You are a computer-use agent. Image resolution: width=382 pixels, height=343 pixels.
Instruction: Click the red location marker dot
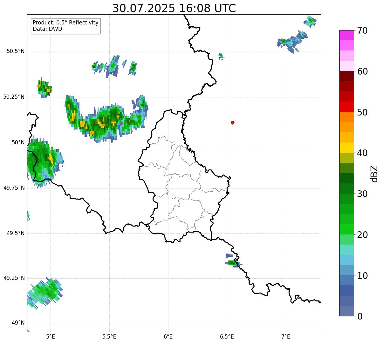pos(233,122)
